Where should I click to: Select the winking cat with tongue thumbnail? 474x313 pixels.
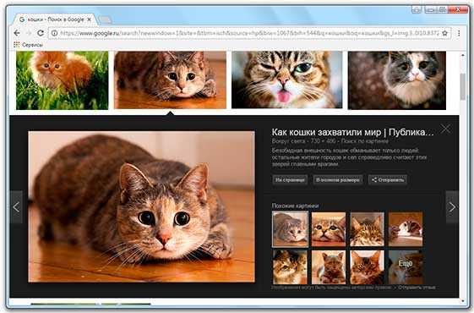pos(287,80)
